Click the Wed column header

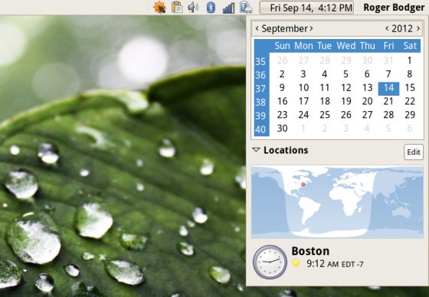345,46
